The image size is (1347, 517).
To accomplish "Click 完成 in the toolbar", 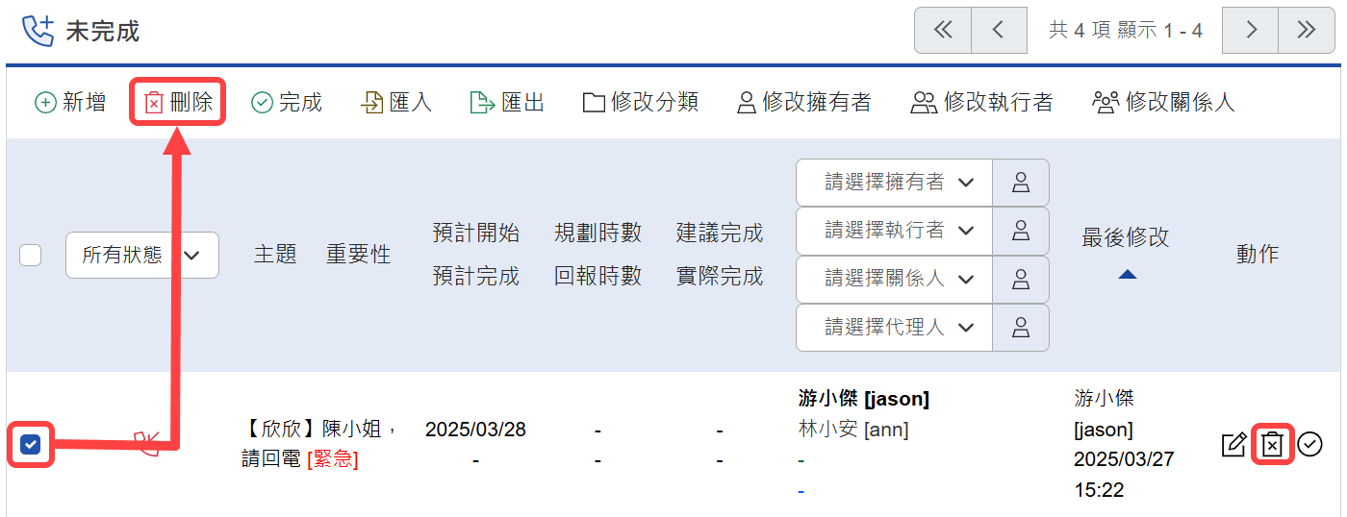I will click(287, 102).
